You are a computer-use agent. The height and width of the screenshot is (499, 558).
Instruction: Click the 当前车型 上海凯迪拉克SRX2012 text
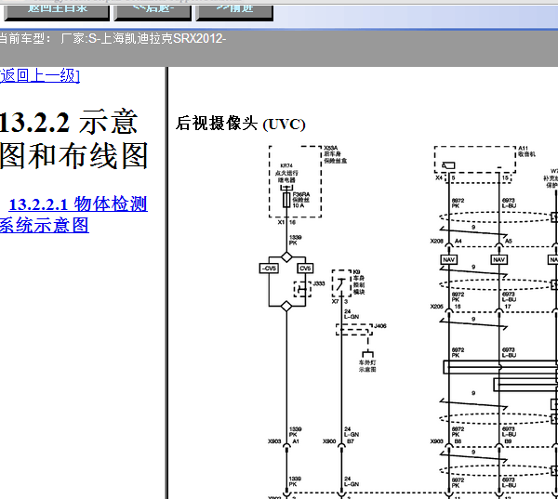point(113,38)
